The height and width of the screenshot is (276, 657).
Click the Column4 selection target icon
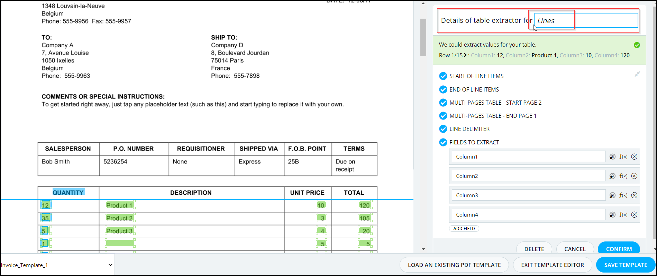(x=612, y=215)
